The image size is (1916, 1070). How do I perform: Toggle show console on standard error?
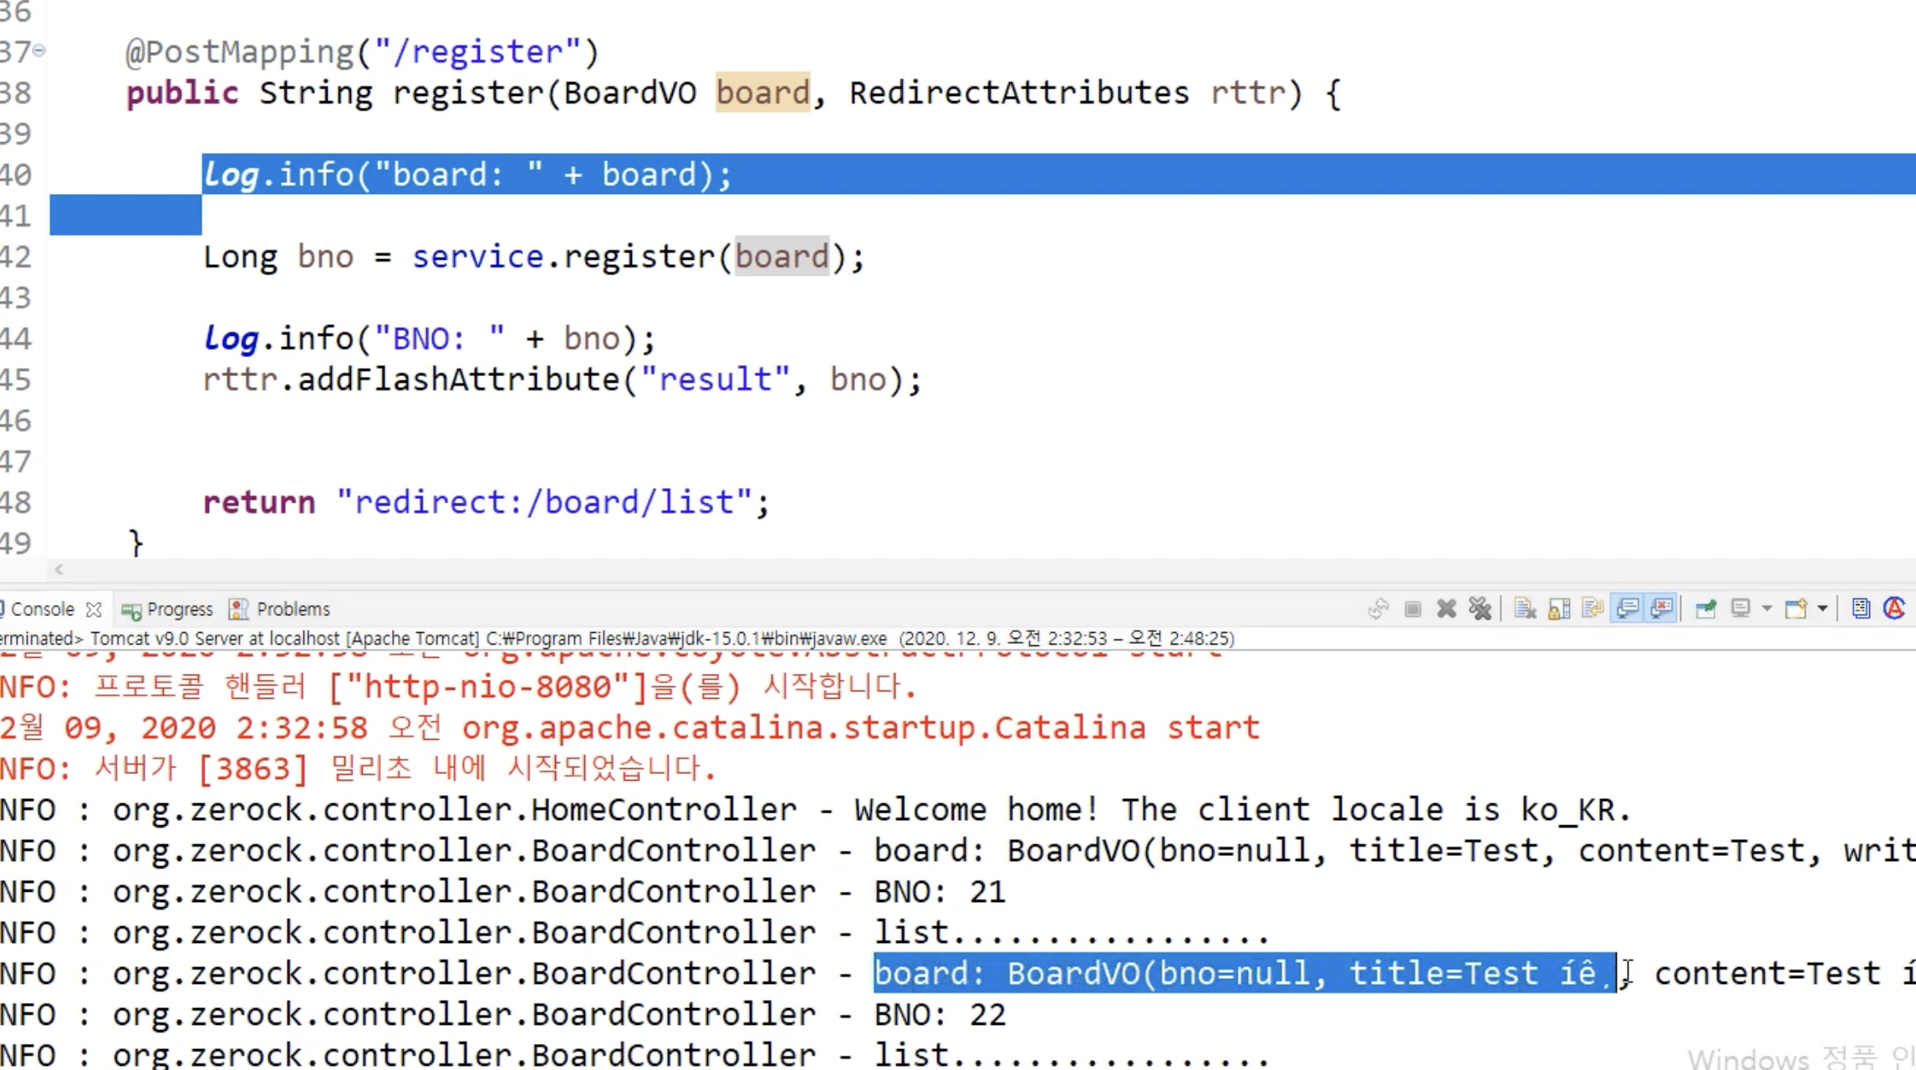pos(1662,609)
